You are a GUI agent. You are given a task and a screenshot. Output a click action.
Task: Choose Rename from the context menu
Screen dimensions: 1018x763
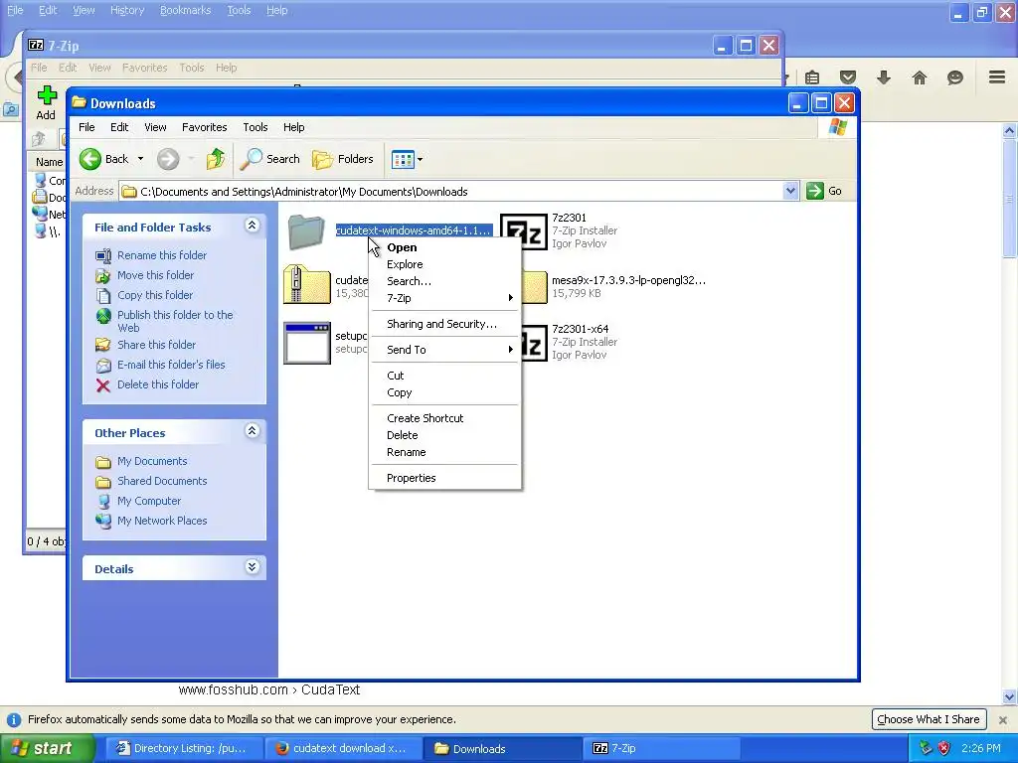444,452
